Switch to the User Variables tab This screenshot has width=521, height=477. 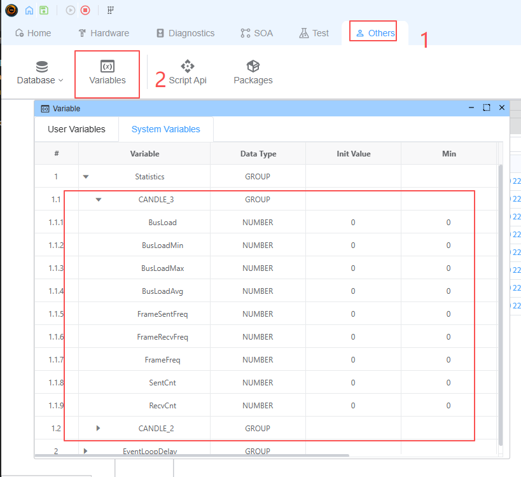pos(76,129)
